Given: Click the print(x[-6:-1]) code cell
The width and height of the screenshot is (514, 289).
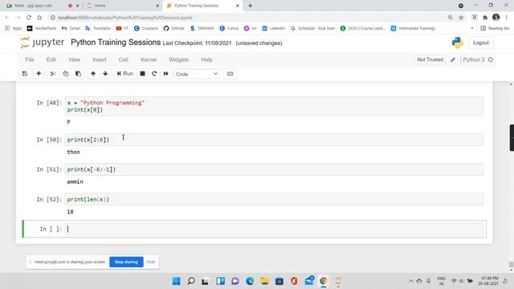Looking at the screenshot, I should click(274, 169).
